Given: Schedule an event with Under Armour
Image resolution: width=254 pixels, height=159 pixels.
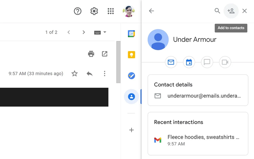Looking at the screenshot, I should tap(189, 62).
